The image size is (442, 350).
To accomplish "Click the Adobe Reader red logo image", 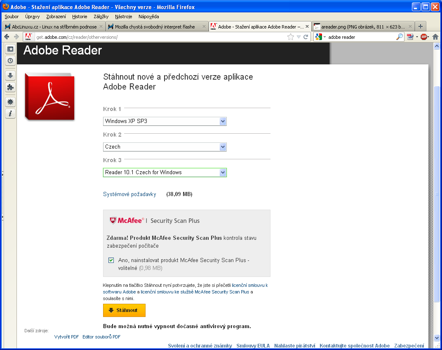I will [49, 97].
